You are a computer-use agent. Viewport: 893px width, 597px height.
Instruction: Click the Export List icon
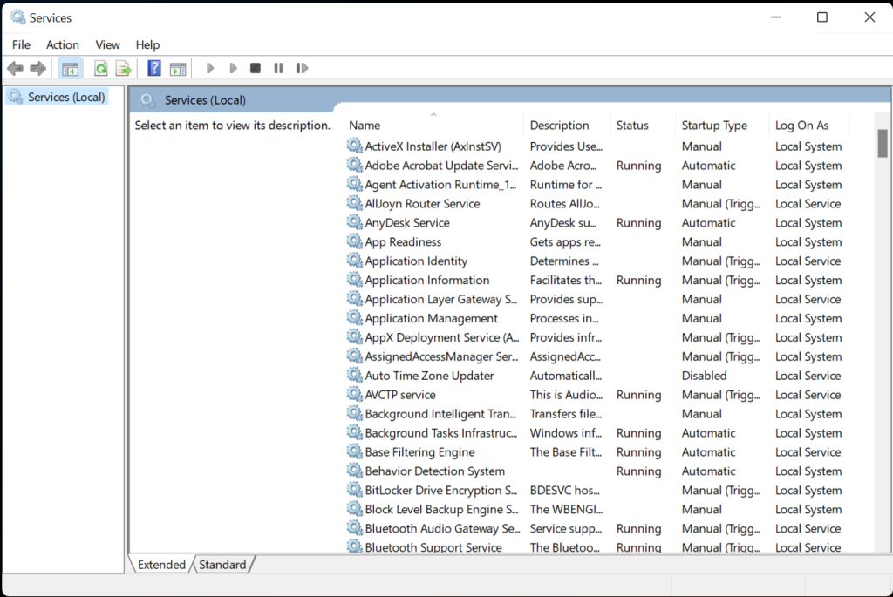coord(124,68)
